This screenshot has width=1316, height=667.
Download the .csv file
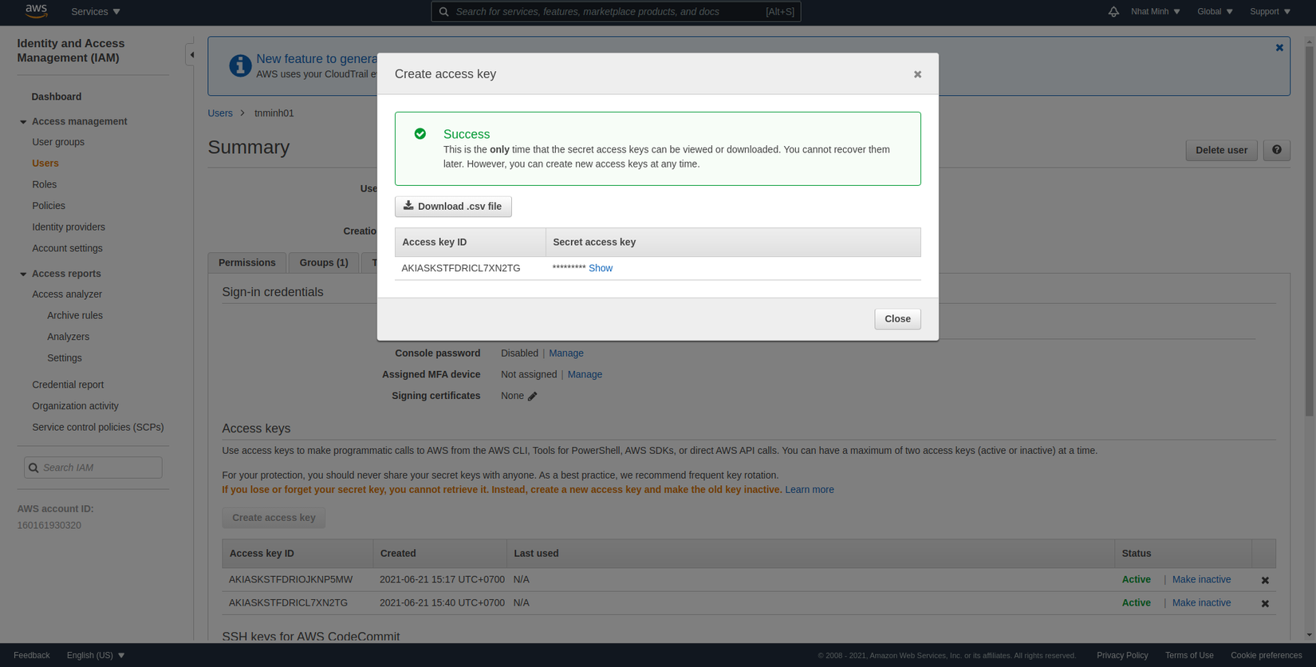point(453,207)
